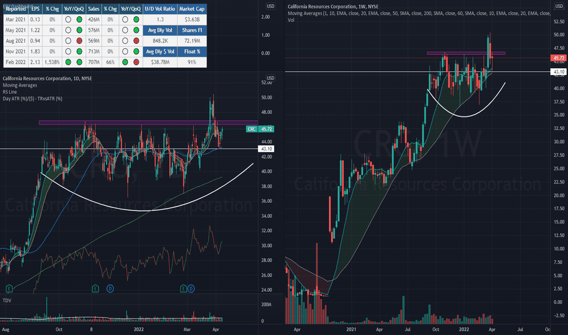Click Aug 2021 EPS QoQ red indicator circle

79,41
